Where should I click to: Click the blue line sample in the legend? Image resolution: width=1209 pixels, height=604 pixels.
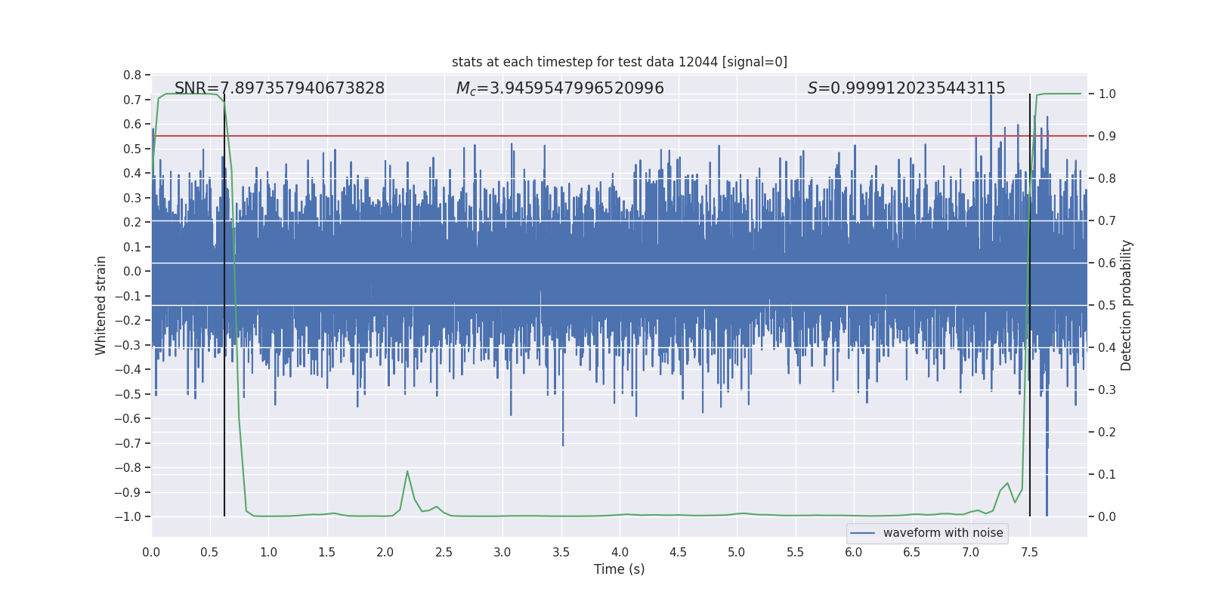[862, 533]
